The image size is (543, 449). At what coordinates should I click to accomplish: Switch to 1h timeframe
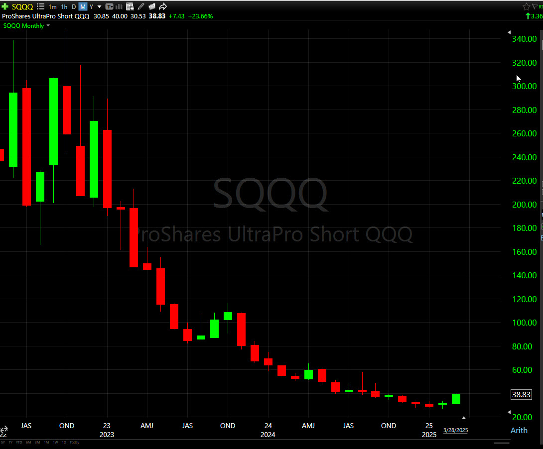pyautogui.click(x=64, y=7)
